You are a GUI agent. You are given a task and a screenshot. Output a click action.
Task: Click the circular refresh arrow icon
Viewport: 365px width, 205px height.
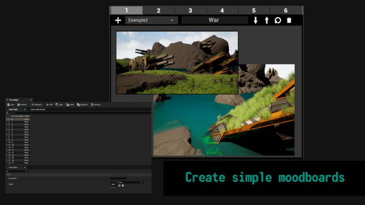[x=278, y=20]
